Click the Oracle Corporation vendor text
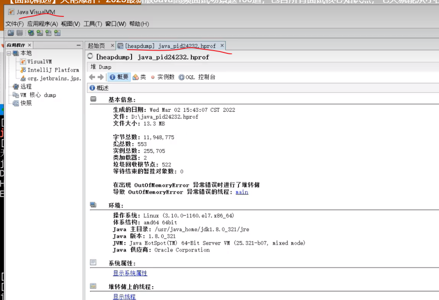The image size is (439, 300). tap(182, 250)
